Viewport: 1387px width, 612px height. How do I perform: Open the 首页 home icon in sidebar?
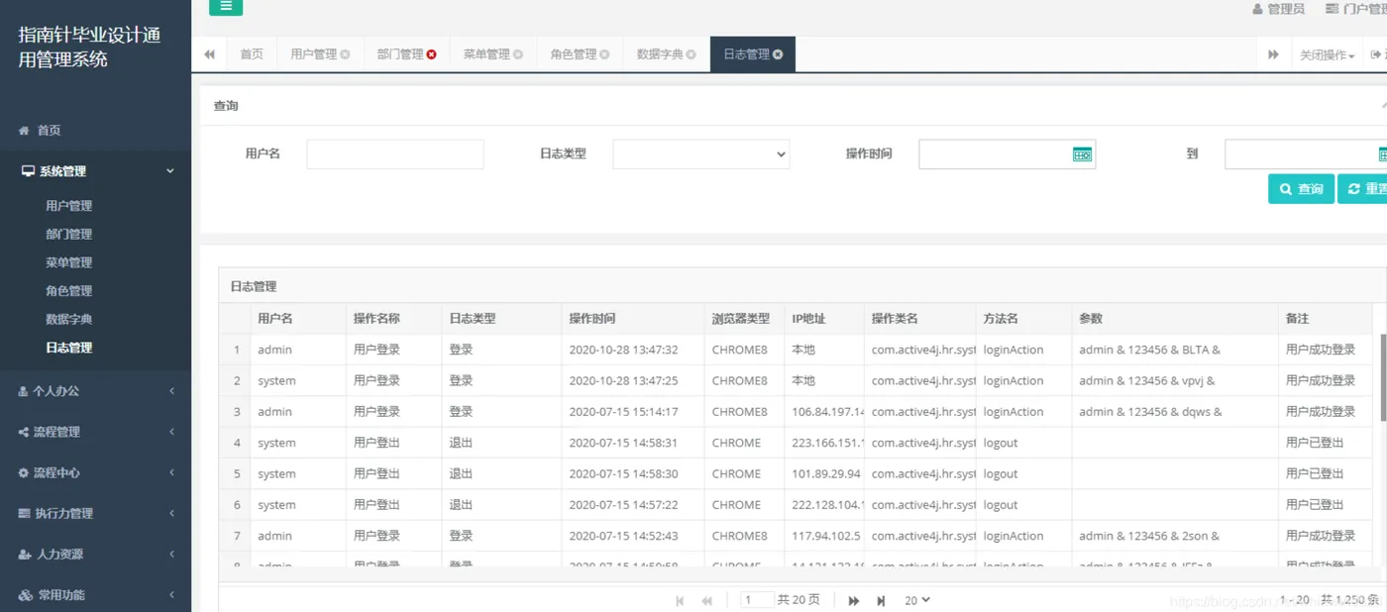point(24,131)
